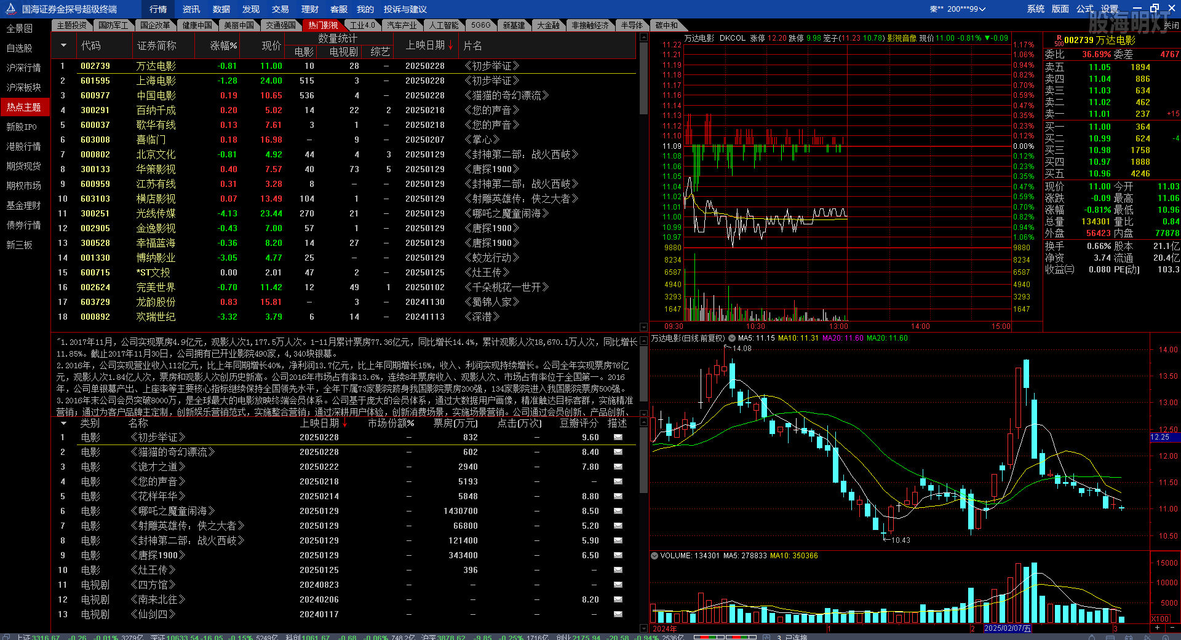Open the 公式 menu

pyautogui.click(x=1085, y=9)
